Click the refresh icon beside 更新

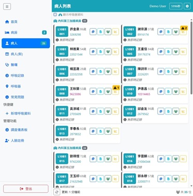point(57,192)
